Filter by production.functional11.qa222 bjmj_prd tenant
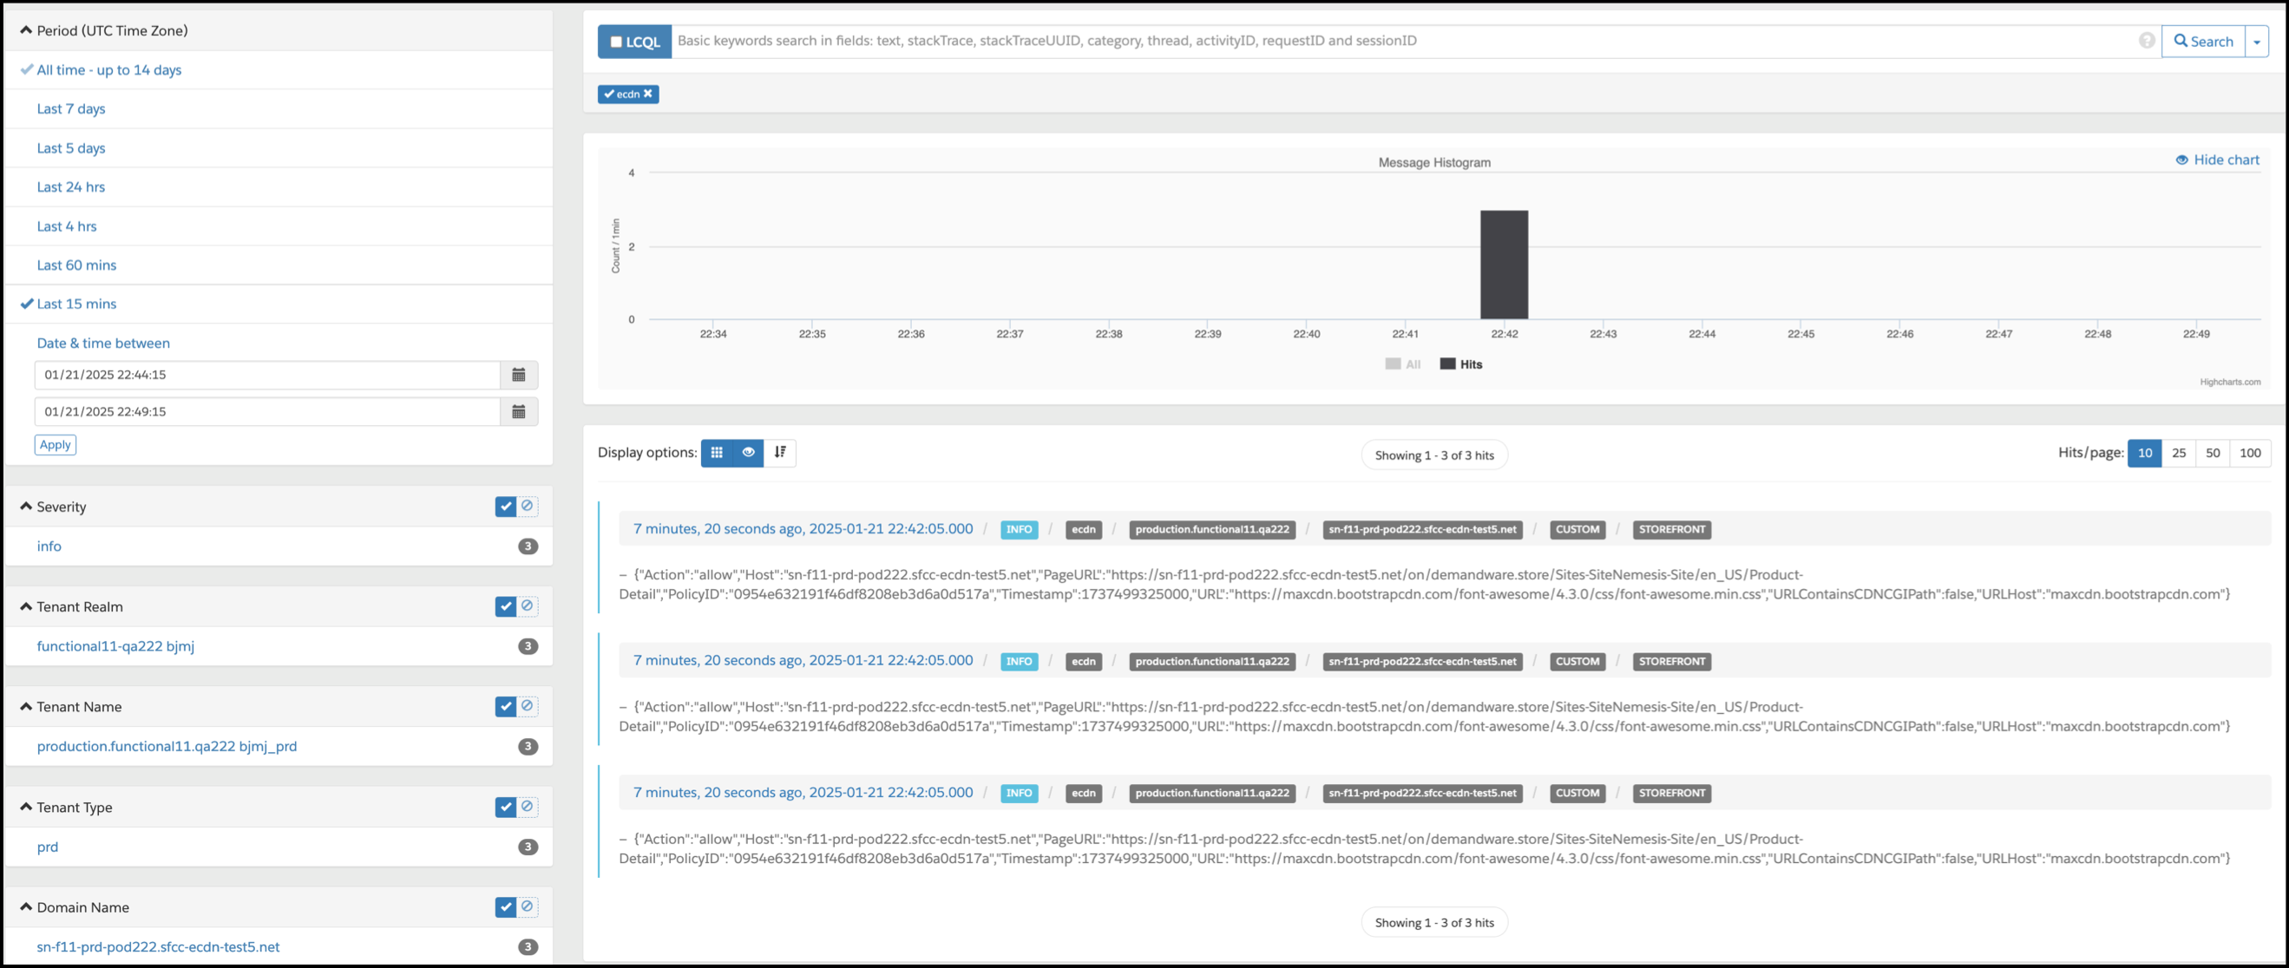This screenshot has width=2289, height=968. 167,747
